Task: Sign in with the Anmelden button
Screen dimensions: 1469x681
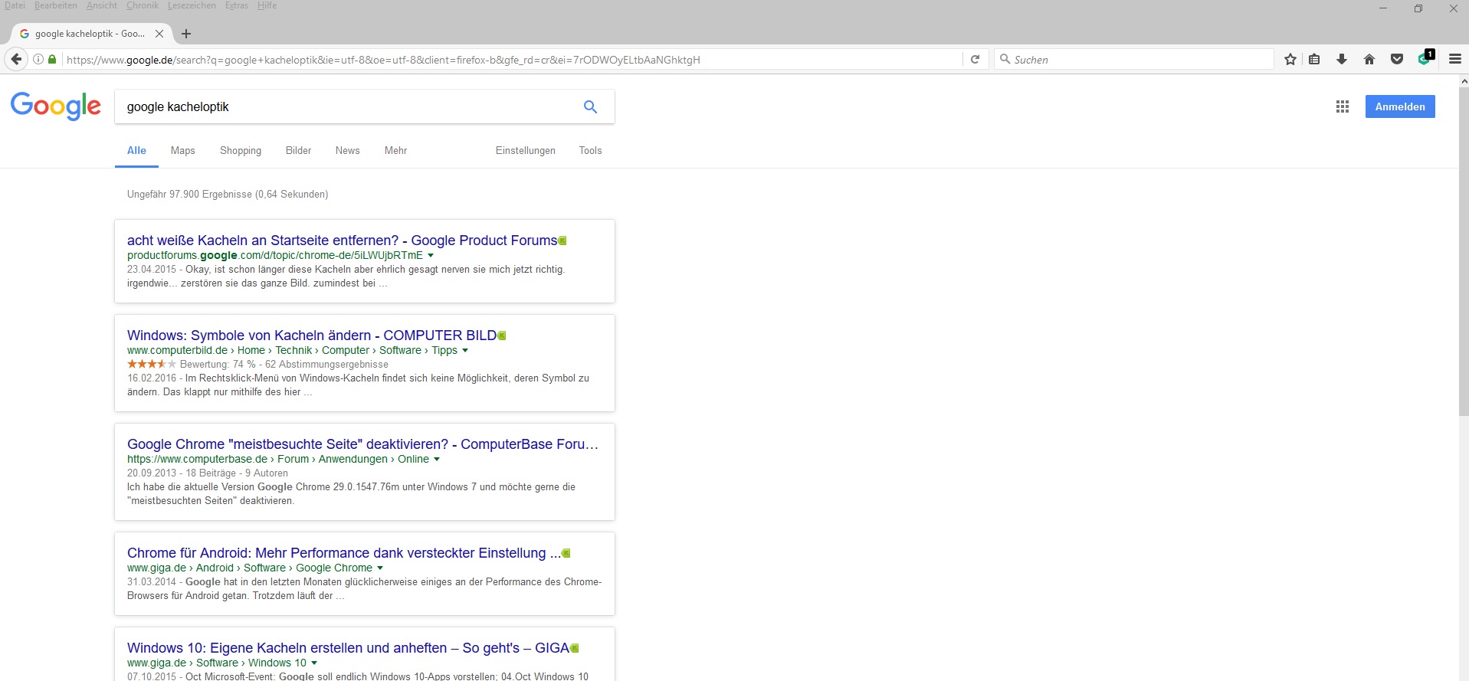Action: (x=1400, y=106)
